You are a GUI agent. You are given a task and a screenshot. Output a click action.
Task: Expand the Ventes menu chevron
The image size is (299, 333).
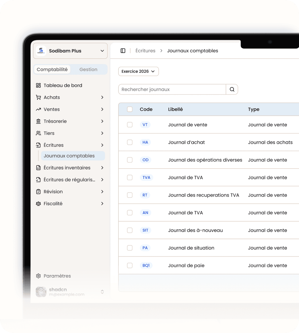102,109
